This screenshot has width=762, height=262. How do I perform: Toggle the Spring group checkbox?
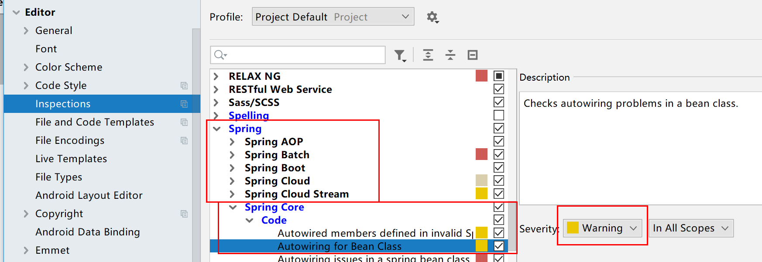click(x=499, y=128)
